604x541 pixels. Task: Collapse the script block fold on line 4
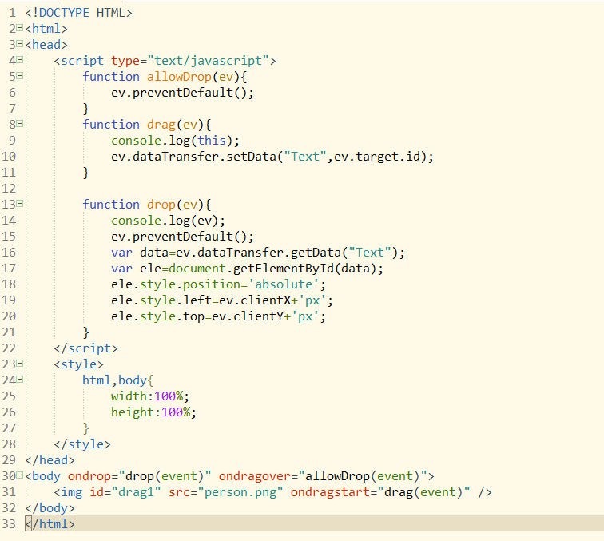click(x=20, y=61)
